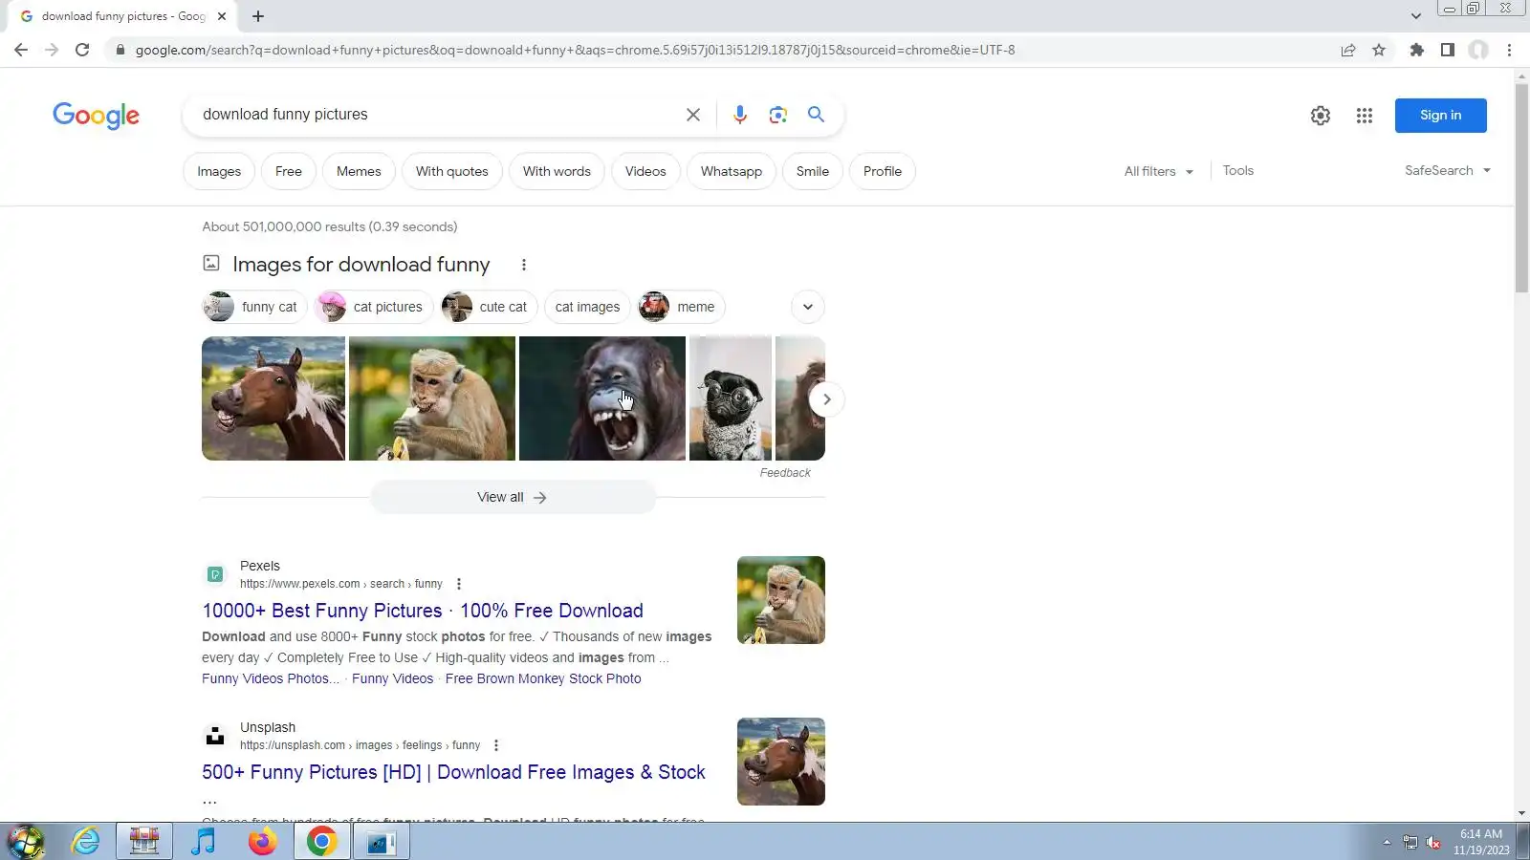Click the Sign in button
This screenshot has height=860, width=1530.
coord(1441,116)
